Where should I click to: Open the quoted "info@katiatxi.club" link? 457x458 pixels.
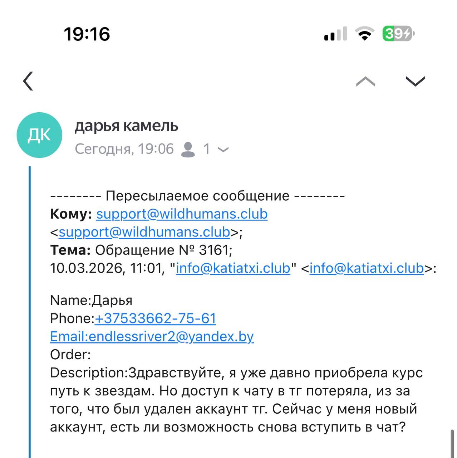233,268
